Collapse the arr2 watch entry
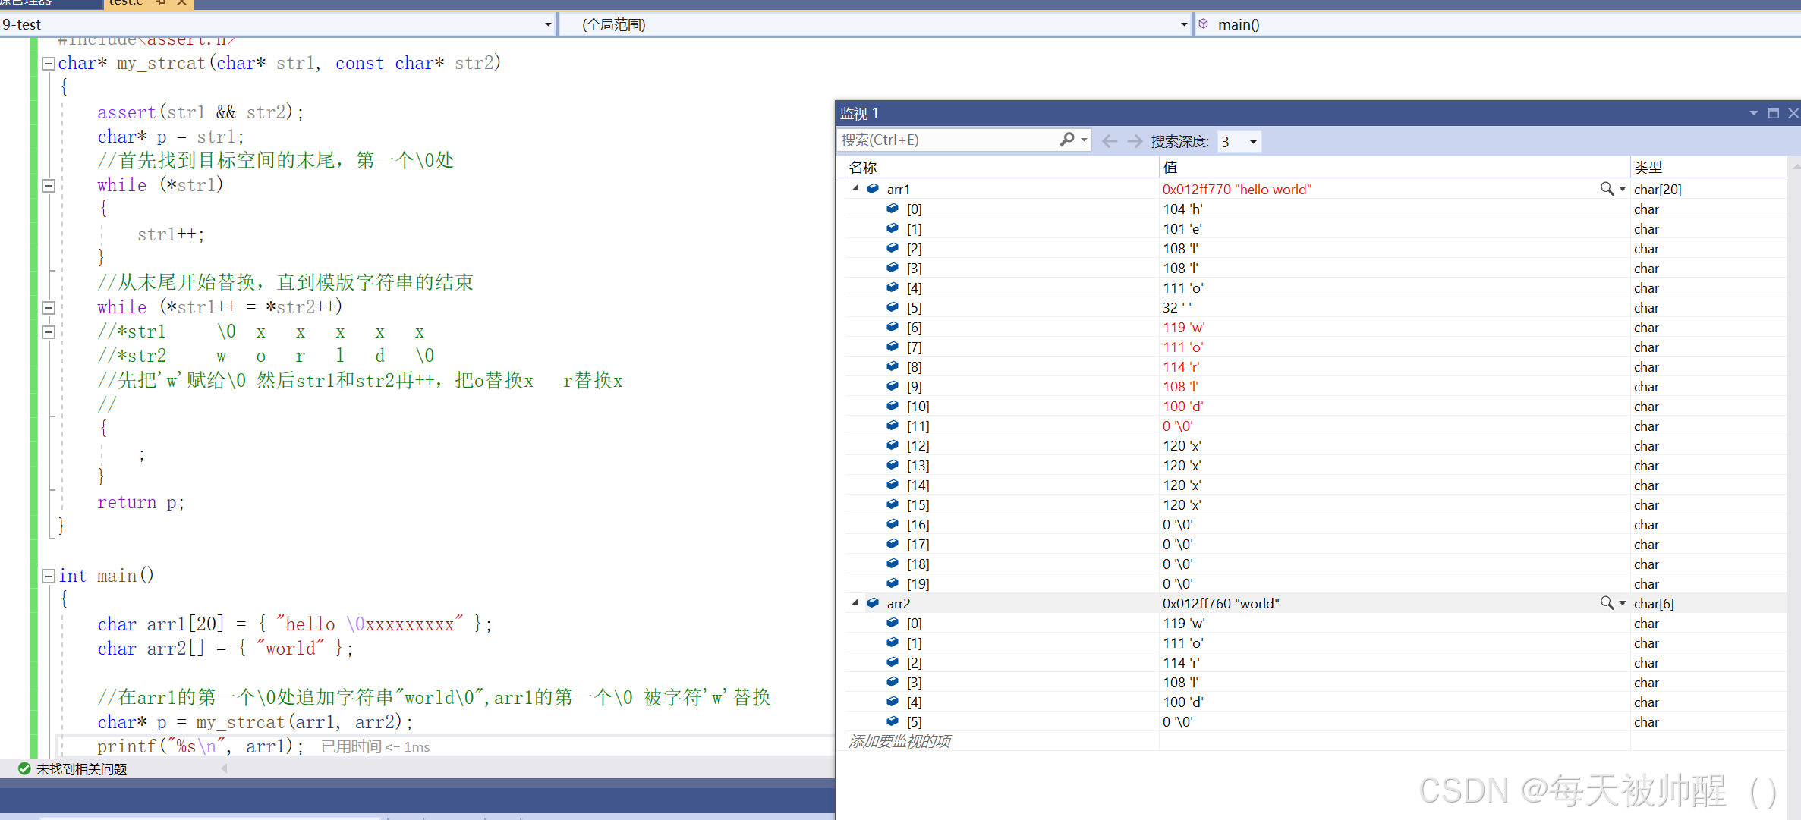 coord(855,603)
